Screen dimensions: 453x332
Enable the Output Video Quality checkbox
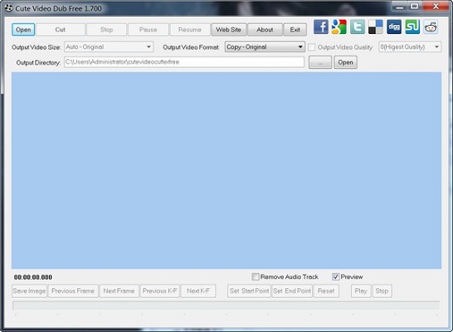tap(311, 47)
